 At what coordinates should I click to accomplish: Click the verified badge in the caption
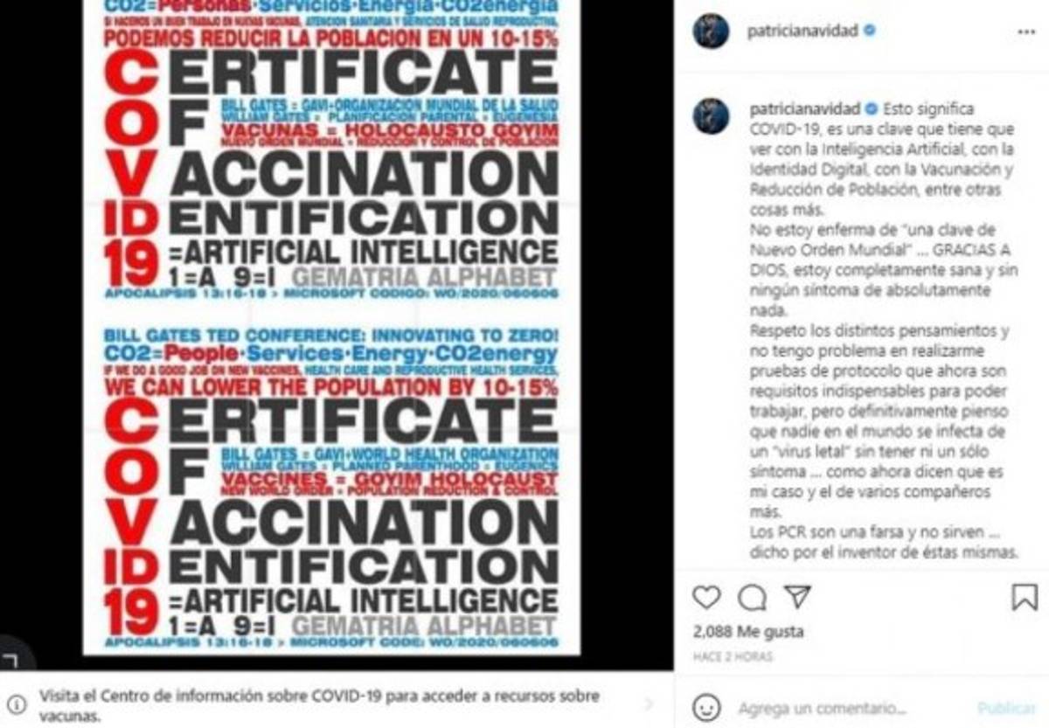coord(870,110)
